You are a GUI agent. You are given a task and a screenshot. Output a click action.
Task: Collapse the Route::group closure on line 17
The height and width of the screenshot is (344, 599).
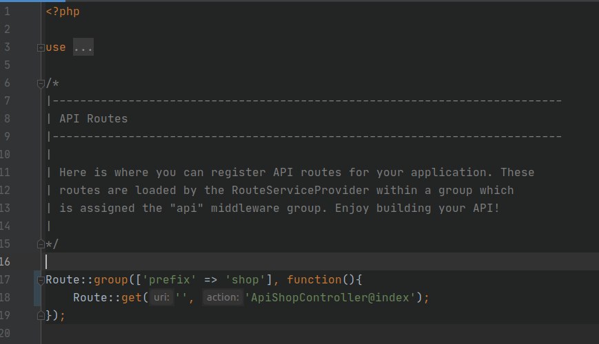41,280
